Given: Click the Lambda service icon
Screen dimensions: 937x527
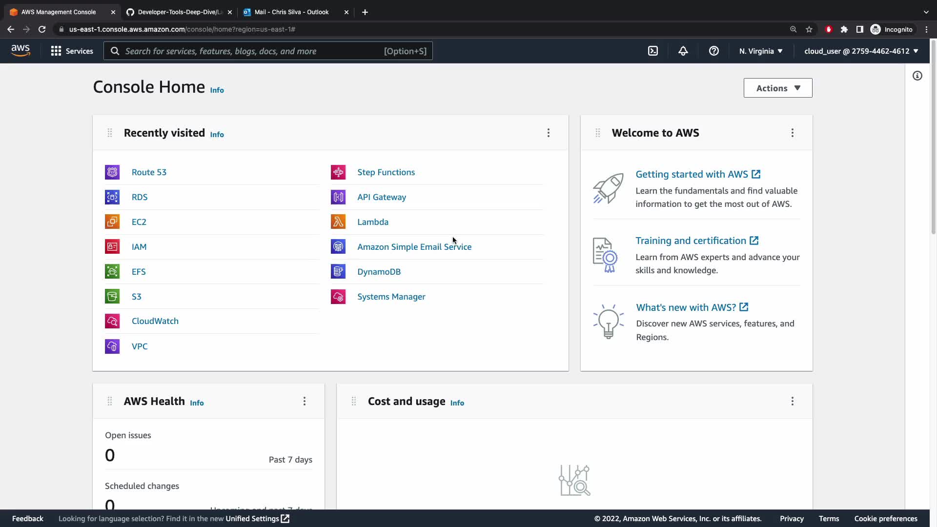Looking at the screenshot, I should 338,222.
